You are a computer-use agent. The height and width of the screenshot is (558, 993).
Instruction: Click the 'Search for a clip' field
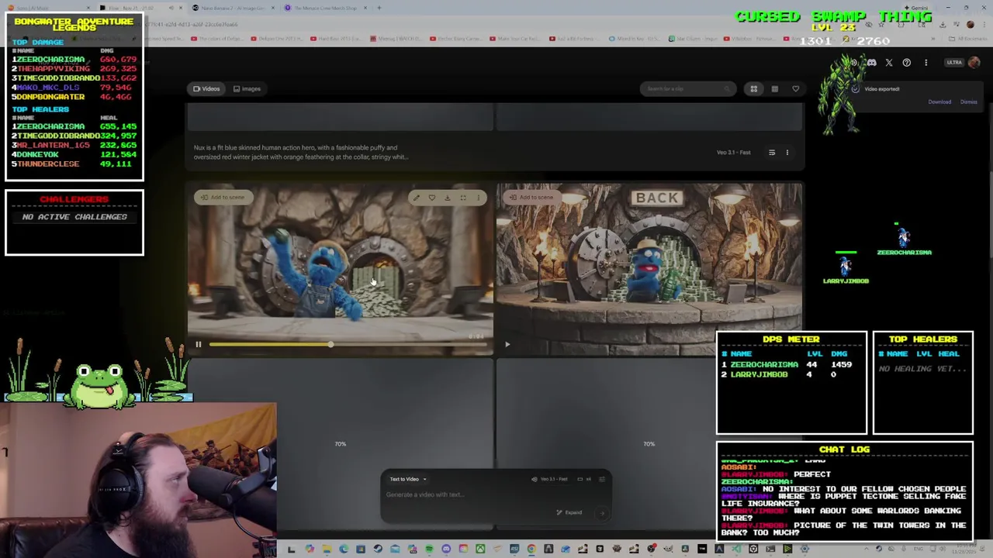coord(687,88)
